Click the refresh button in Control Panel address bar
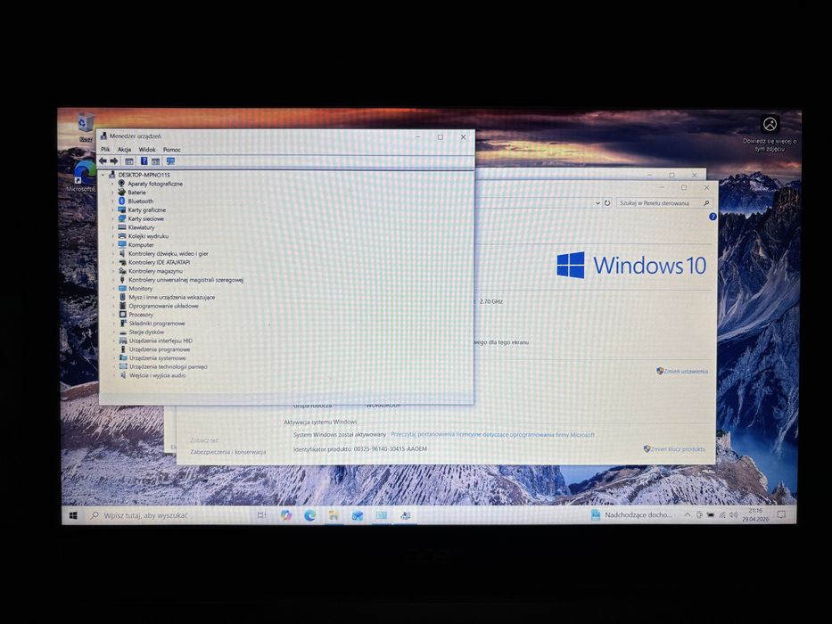Image resolution: width=832 pixels, height=624 pixels. (607, 202)
